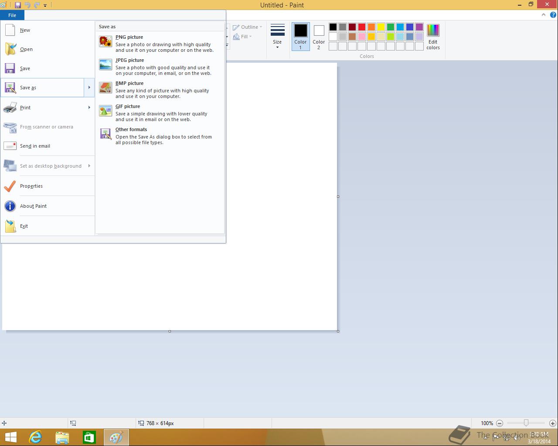Choose New from the File menu
Image resolution: width=558 pixels, height=446 pixels.
tap(48, 30)
